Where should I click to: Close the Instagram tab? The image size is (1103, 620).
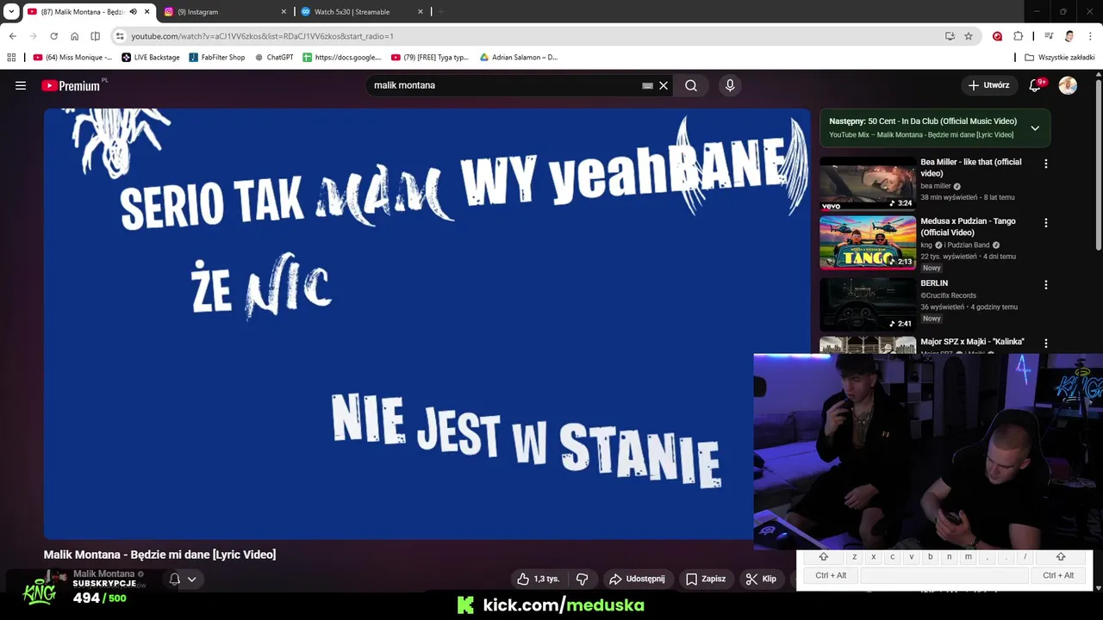284,12
